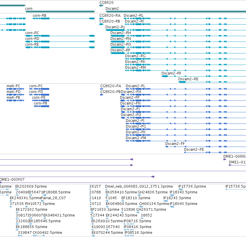Viewport: 246px width, 237px height.
Task: Select the Dscam2-PE protein label
Action: pos(194,150)
